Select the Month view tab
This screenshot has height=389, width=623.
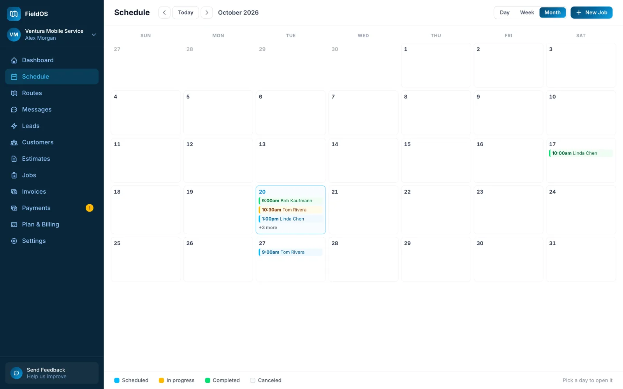click(x=553, y=12)
